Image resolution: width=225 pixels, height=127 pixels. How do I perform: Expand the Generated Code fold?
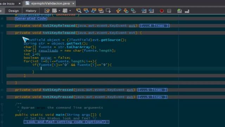(x=2, y=19)
